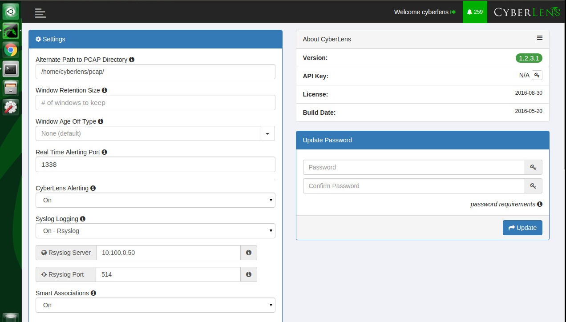This screenshot has height=322, width=566.
Task: Click info icon for Window Age Off Type
Action: [x=101, y=121]
